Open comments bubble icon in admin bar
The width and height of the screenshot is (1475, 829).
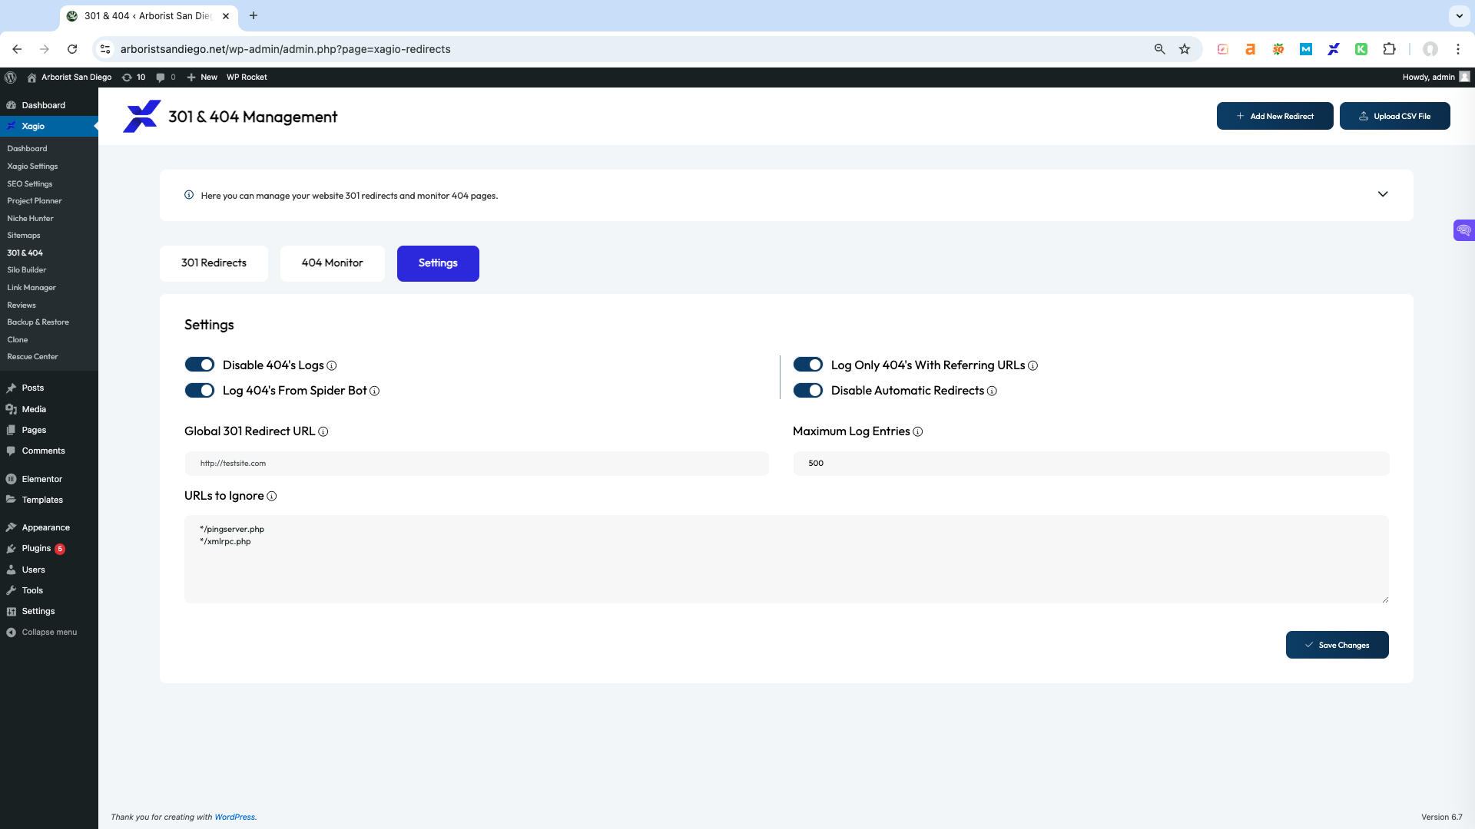click(x=165, y=78)
